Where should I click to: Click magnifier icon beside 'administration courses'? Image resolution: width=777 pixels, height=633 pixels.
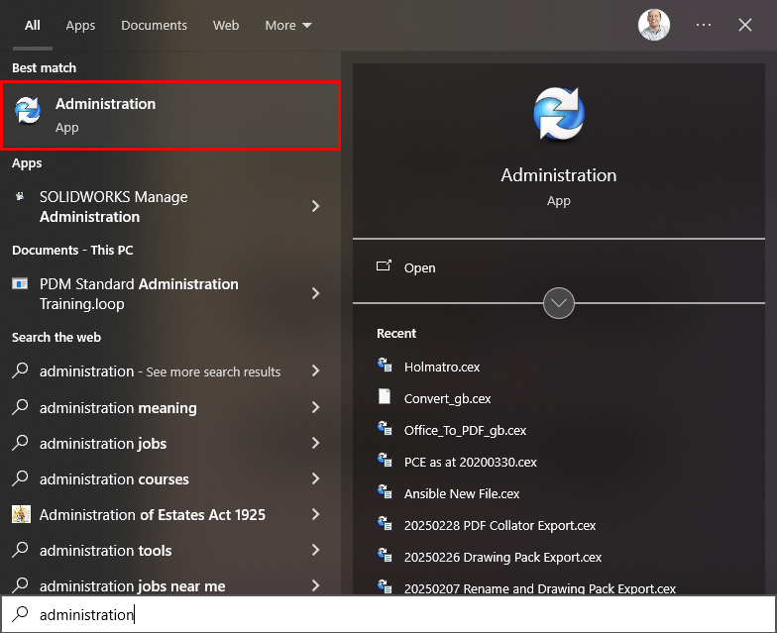pyautogui.click(x=20, y=477)
